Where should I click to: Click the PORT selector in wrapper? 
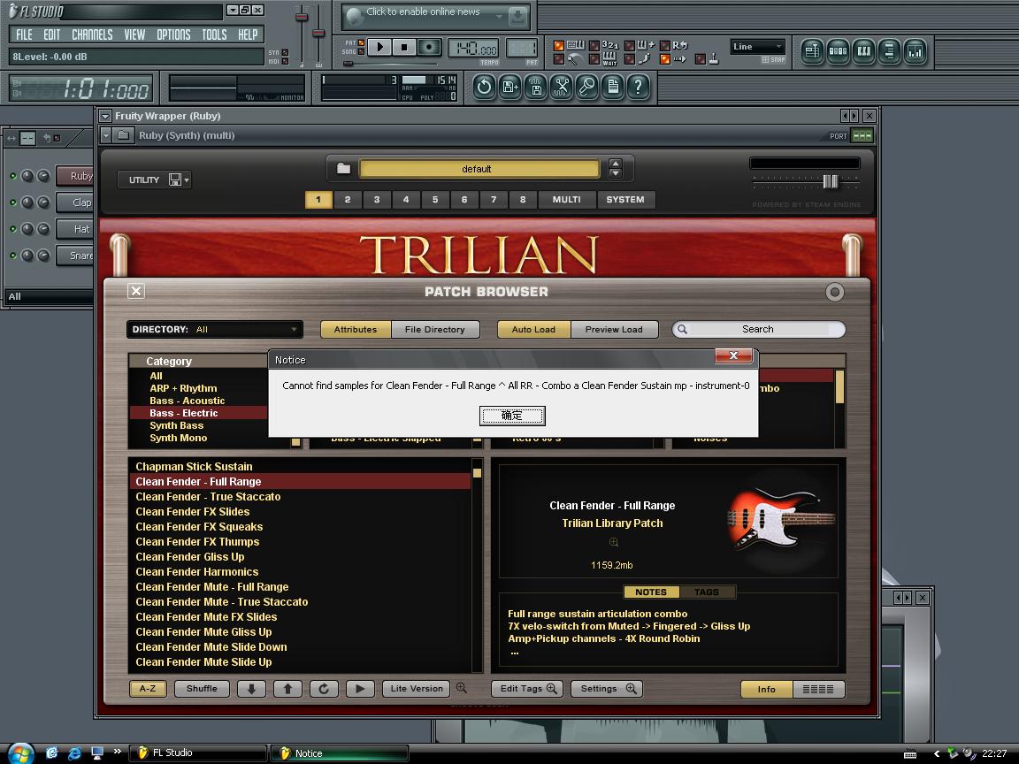[862, 136]
